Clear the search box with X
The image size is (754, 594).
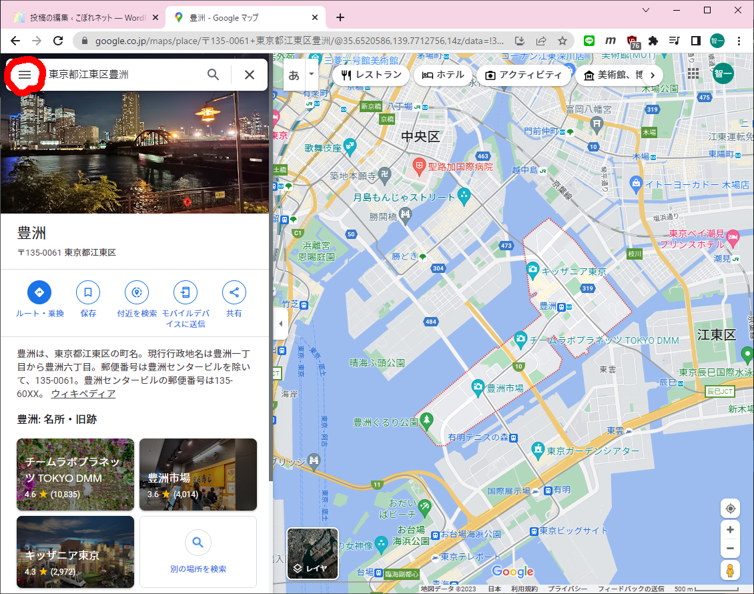coord(250,75)
